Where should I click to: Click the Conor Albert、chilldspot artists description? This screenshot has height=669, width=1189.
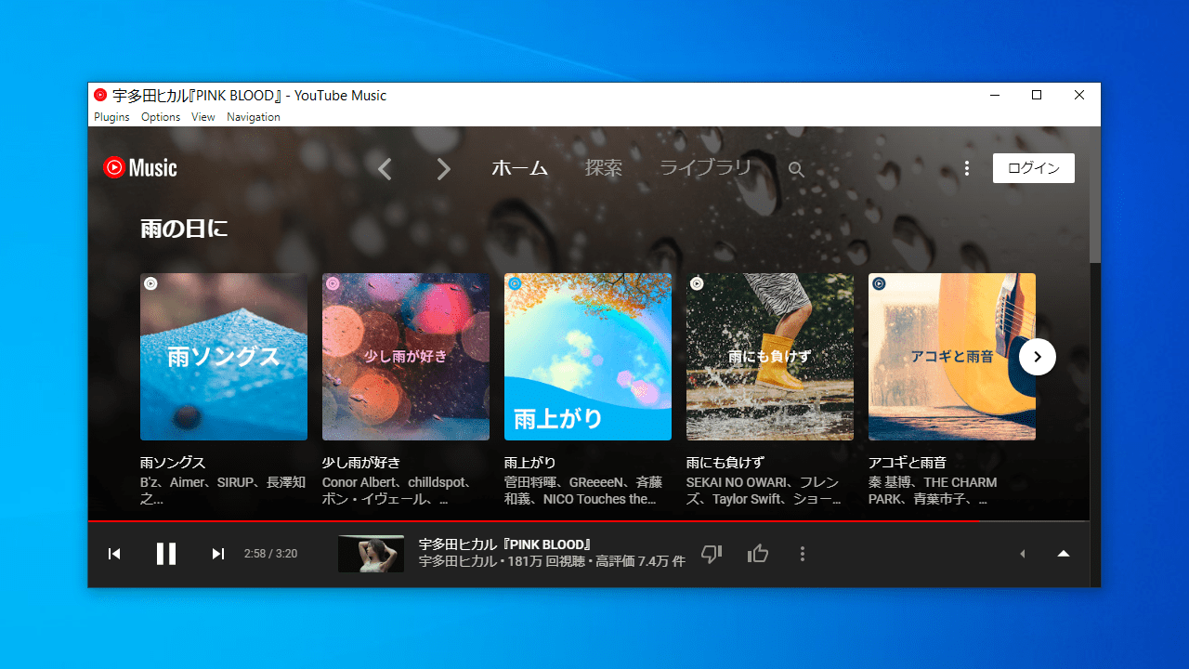point(399,491)
